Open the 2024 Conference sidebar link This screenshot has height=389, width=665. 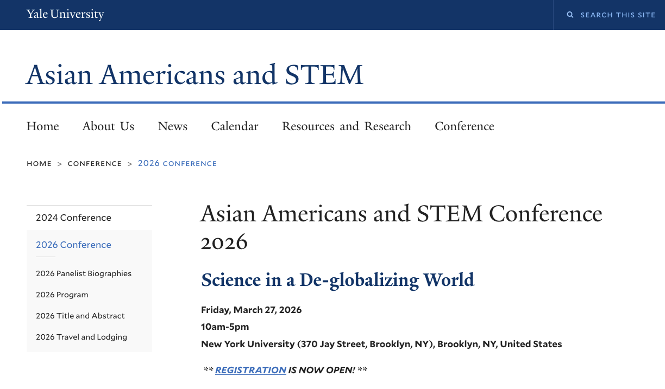point(73,218)
